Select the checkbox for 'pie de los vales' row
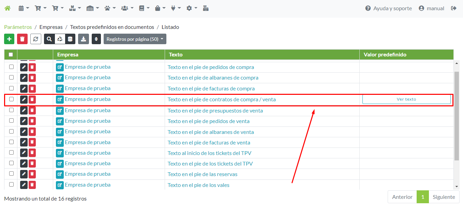The width and height of the screenshot is (463, 208). point(11,184)
